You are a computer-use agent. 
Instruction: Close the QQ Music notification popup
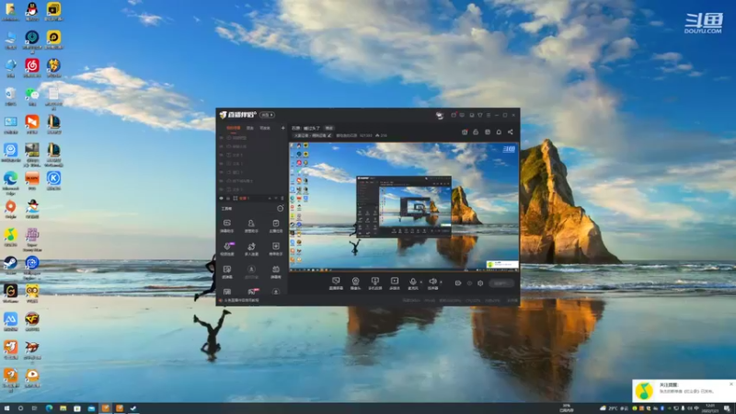point(730,384)
